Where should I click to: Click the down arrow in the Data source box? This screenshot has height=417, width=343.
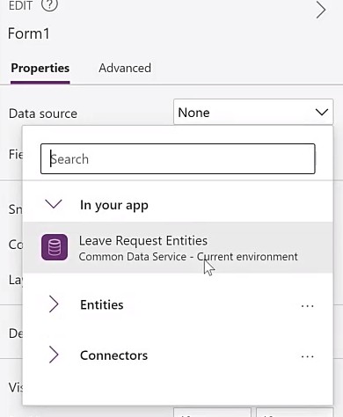pyautogui.click(x=322, y=113)
